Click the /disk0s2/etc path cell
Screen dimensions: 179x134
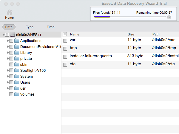click(x=163, y=64)
